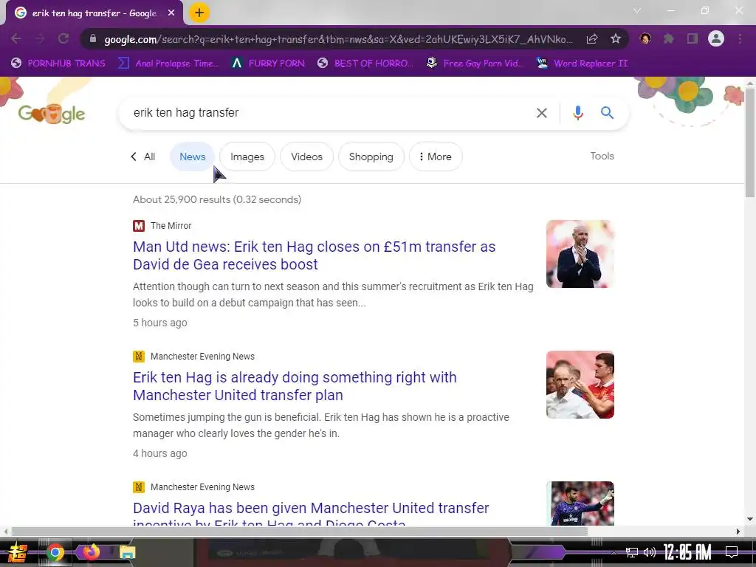Open Chrome from the taskbar
Screen dimensions: 756x567
55,552
